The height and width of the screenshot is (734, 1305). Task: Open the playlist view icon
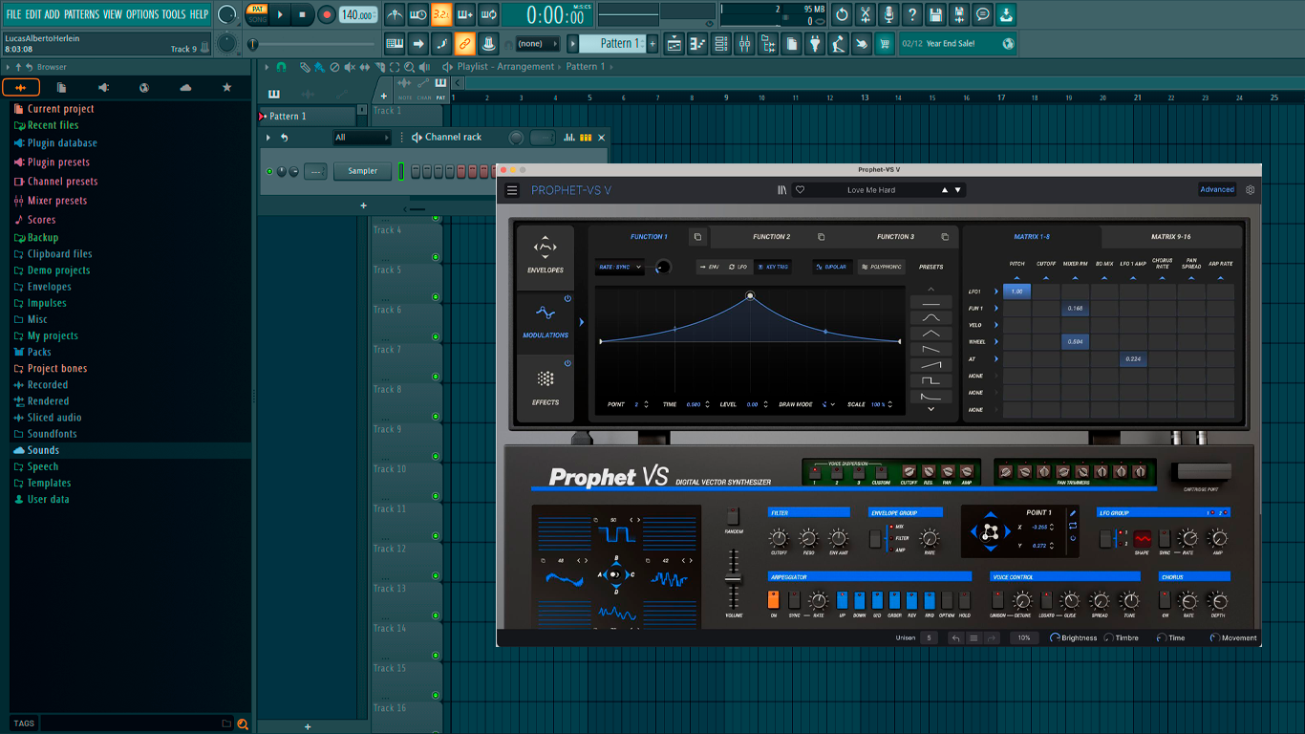pyautogui.click(x=674, y=43)
